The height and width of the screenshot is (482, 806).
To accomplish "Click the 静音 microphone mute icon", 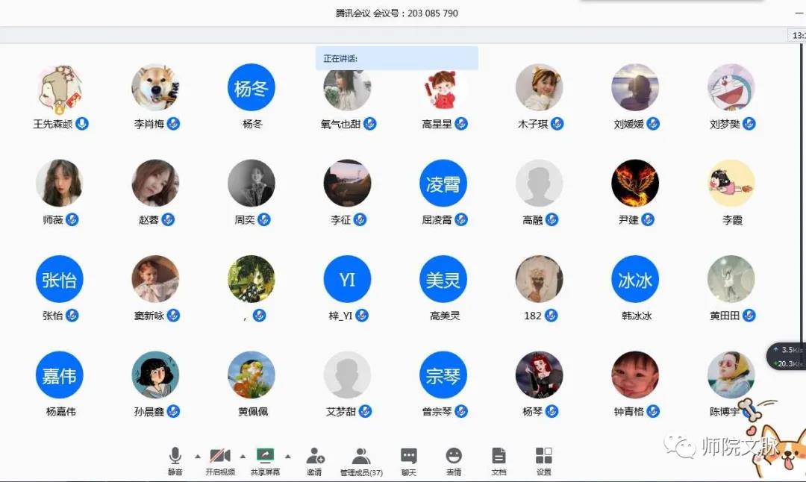I will coord(175,456).
